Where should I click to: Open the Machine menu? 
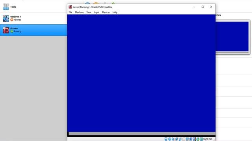(79, 12)
